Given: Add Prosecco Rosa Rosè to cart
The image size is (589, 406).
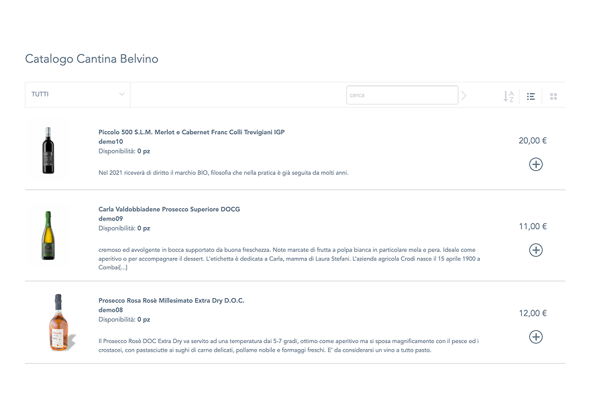Looking at the screenshot, I should point(535,337).
